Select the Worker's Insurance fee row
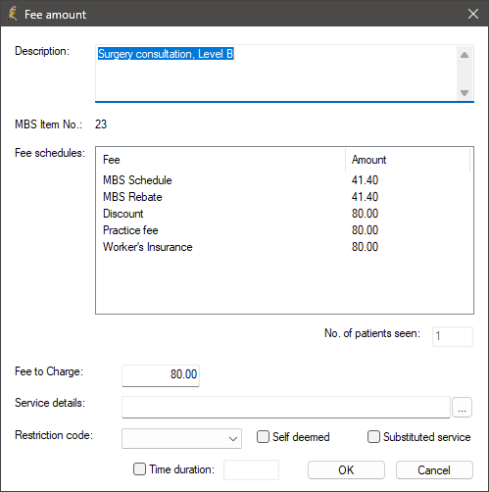 tap(283, 247)
